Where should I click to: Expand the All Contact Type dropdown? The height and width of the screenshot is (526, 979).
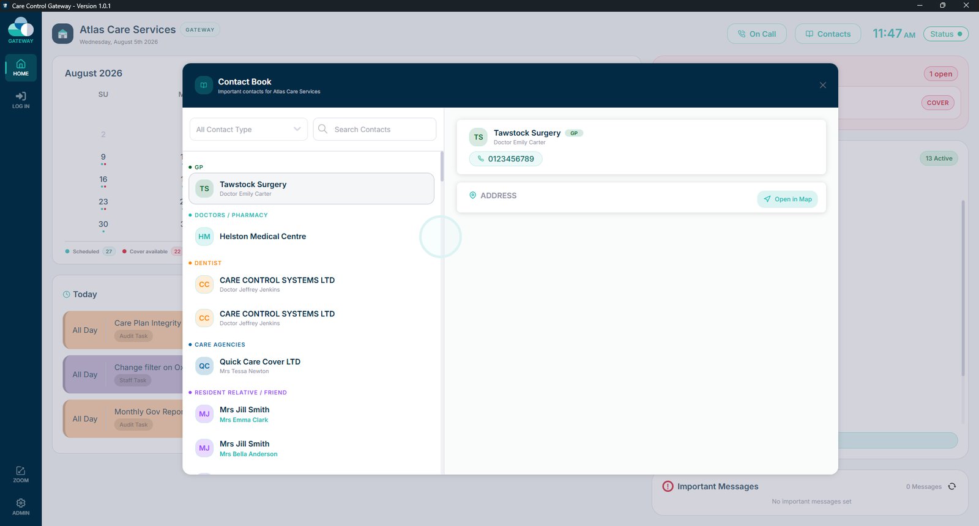coord(248,129)
